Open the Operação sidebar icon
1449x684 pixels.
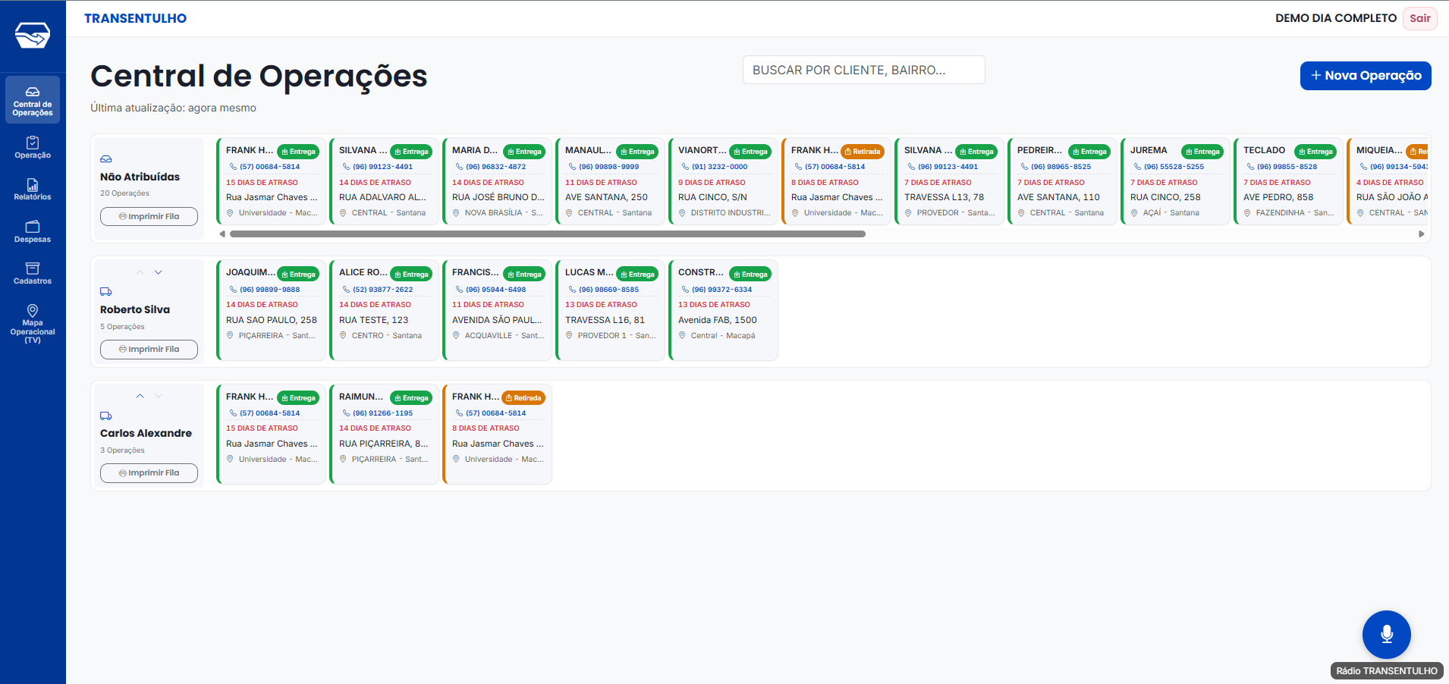(33, 148)
